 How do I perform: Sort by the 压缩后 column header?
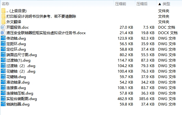[142, 4]
